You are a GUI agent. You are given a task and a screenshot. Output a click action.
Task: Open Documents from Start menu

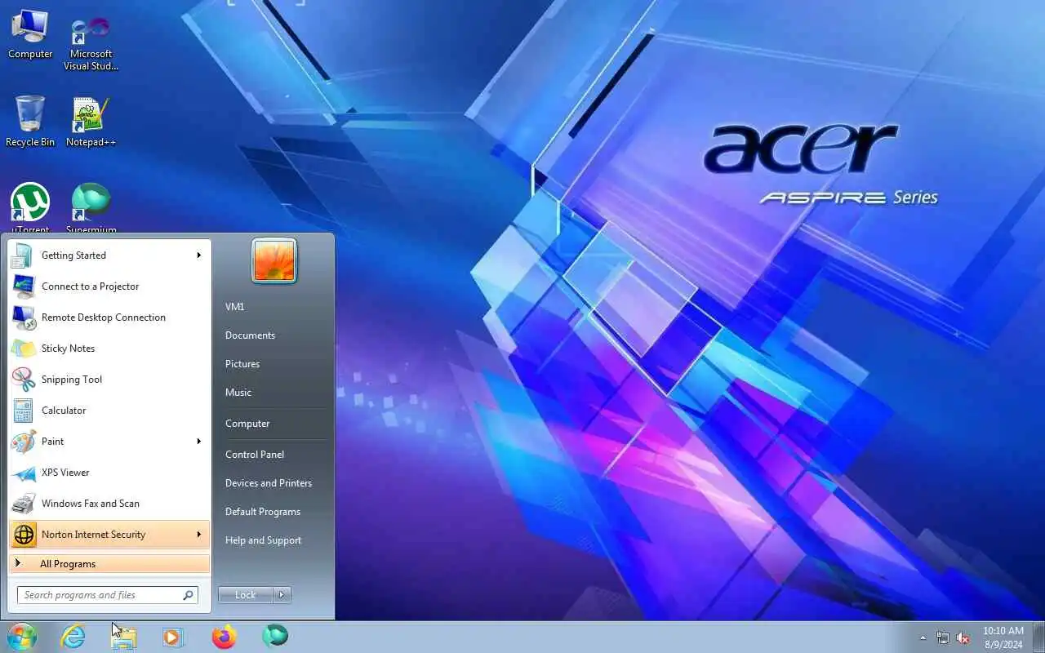250,335
